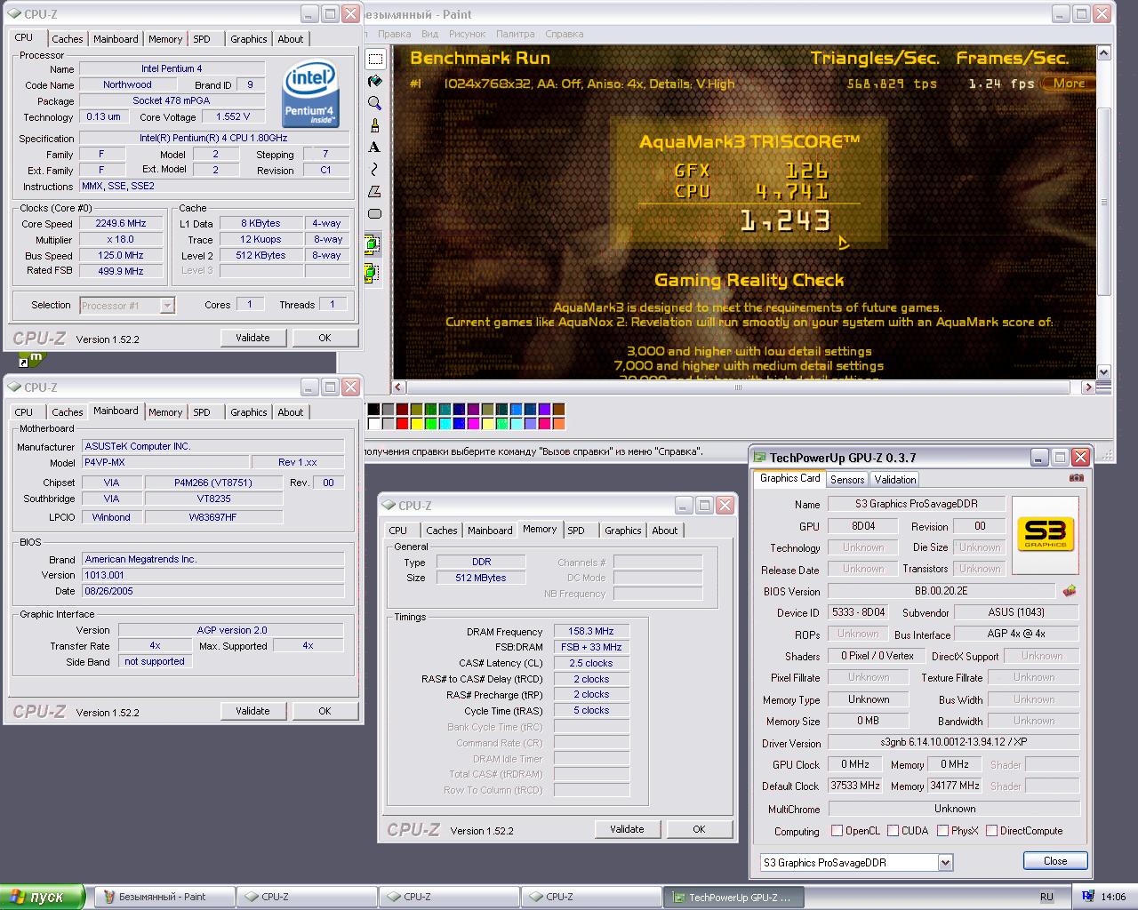
Task: Click the Paint vertical scrollbar down arrow
Action: tap(1104, 372)
